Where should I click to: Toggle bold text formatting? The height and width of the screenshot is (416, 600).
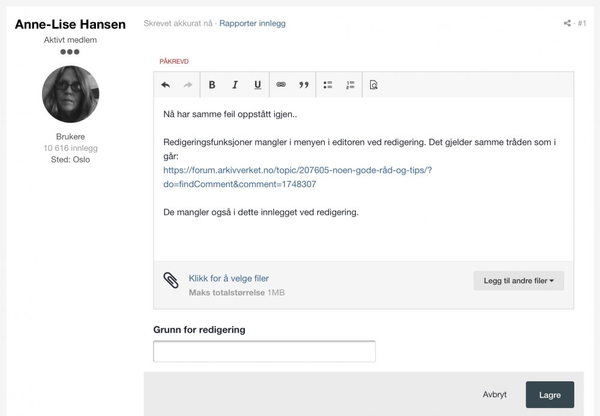(x=212, y=85)
